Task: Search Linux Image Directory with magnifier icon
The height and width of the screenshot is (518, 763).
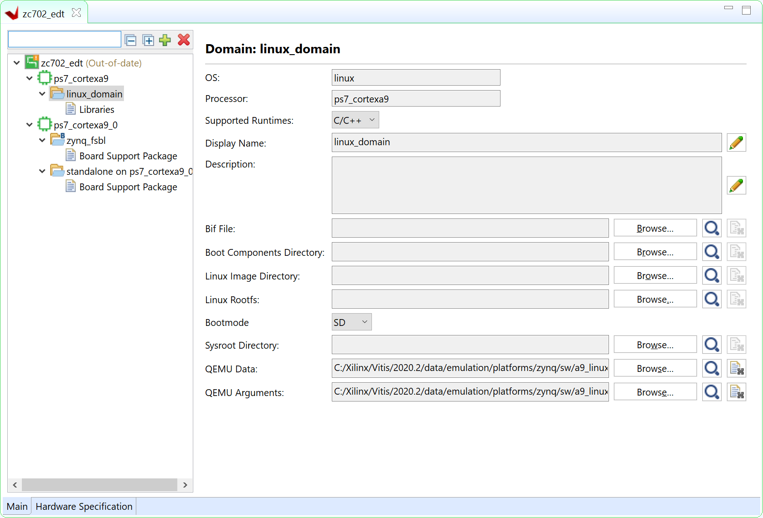Action: click(x=711, y=275)
